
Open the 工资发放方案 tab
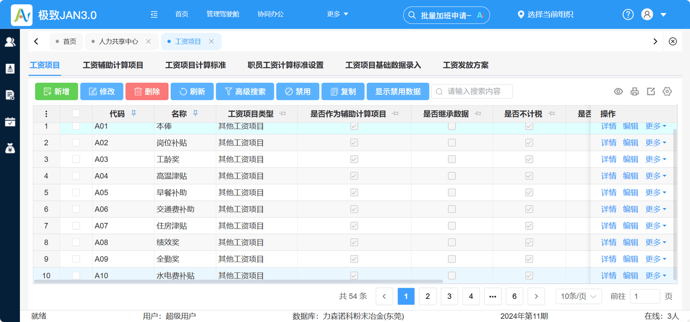(x=466, y=65)
